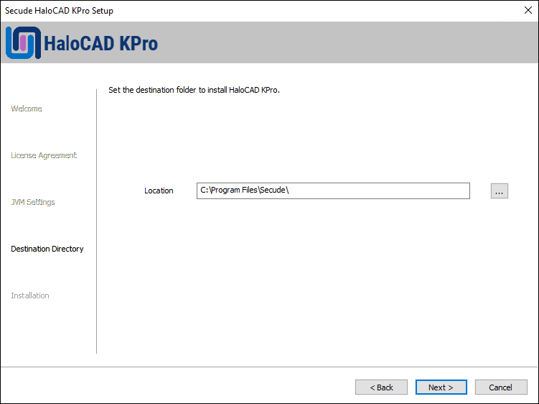Click the Location label
This screenshot has width=539, height=404.
pyautogui.click(x=159, y=190)
